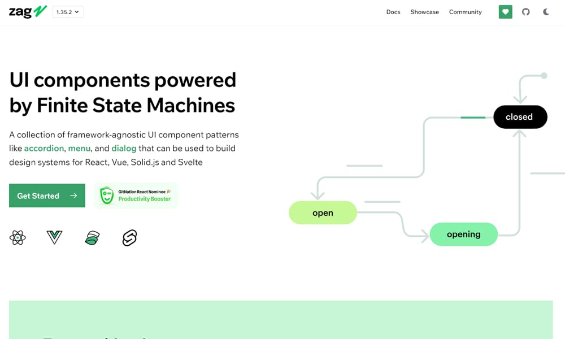Follow the accordion link
This screenshot has width=565, height=339.
[44, 149]
